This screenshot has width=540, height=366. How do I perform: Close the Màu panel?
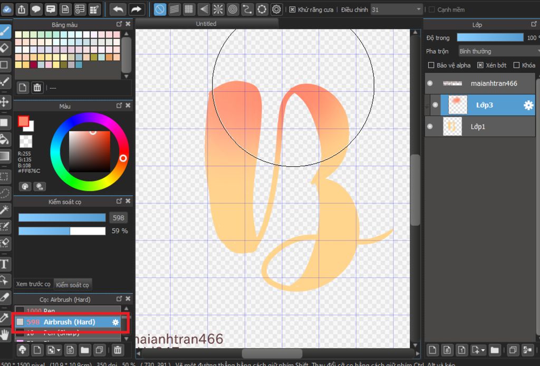(x=128, y=105)
